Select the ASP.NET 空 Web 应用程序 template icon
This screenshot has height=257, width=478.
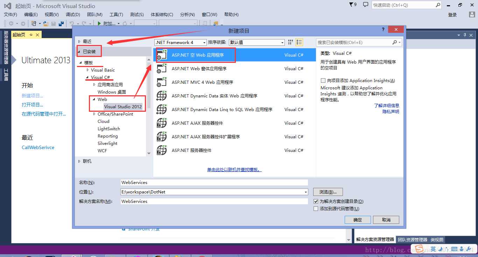(x=162, y=55)
